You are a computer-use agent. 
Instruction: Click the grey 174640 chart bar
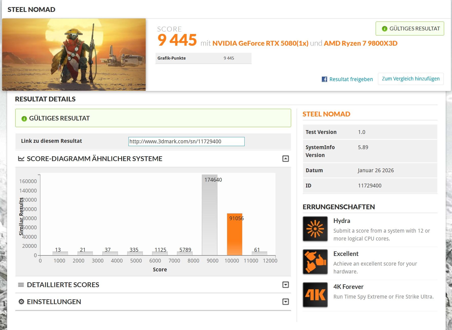[x=210, y=215]
